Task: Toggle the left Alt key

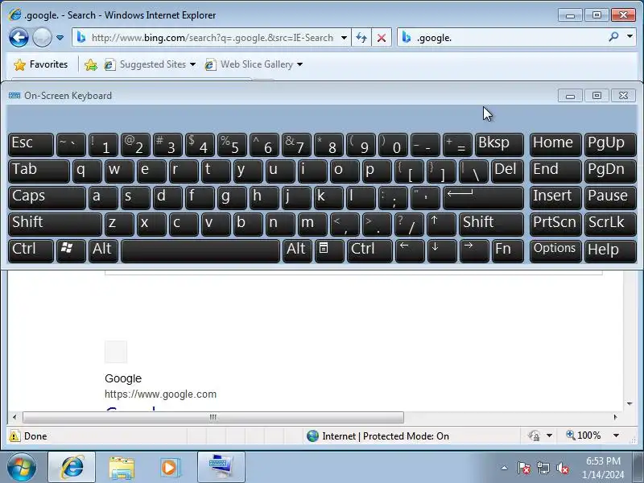Action: pos(104,251)
